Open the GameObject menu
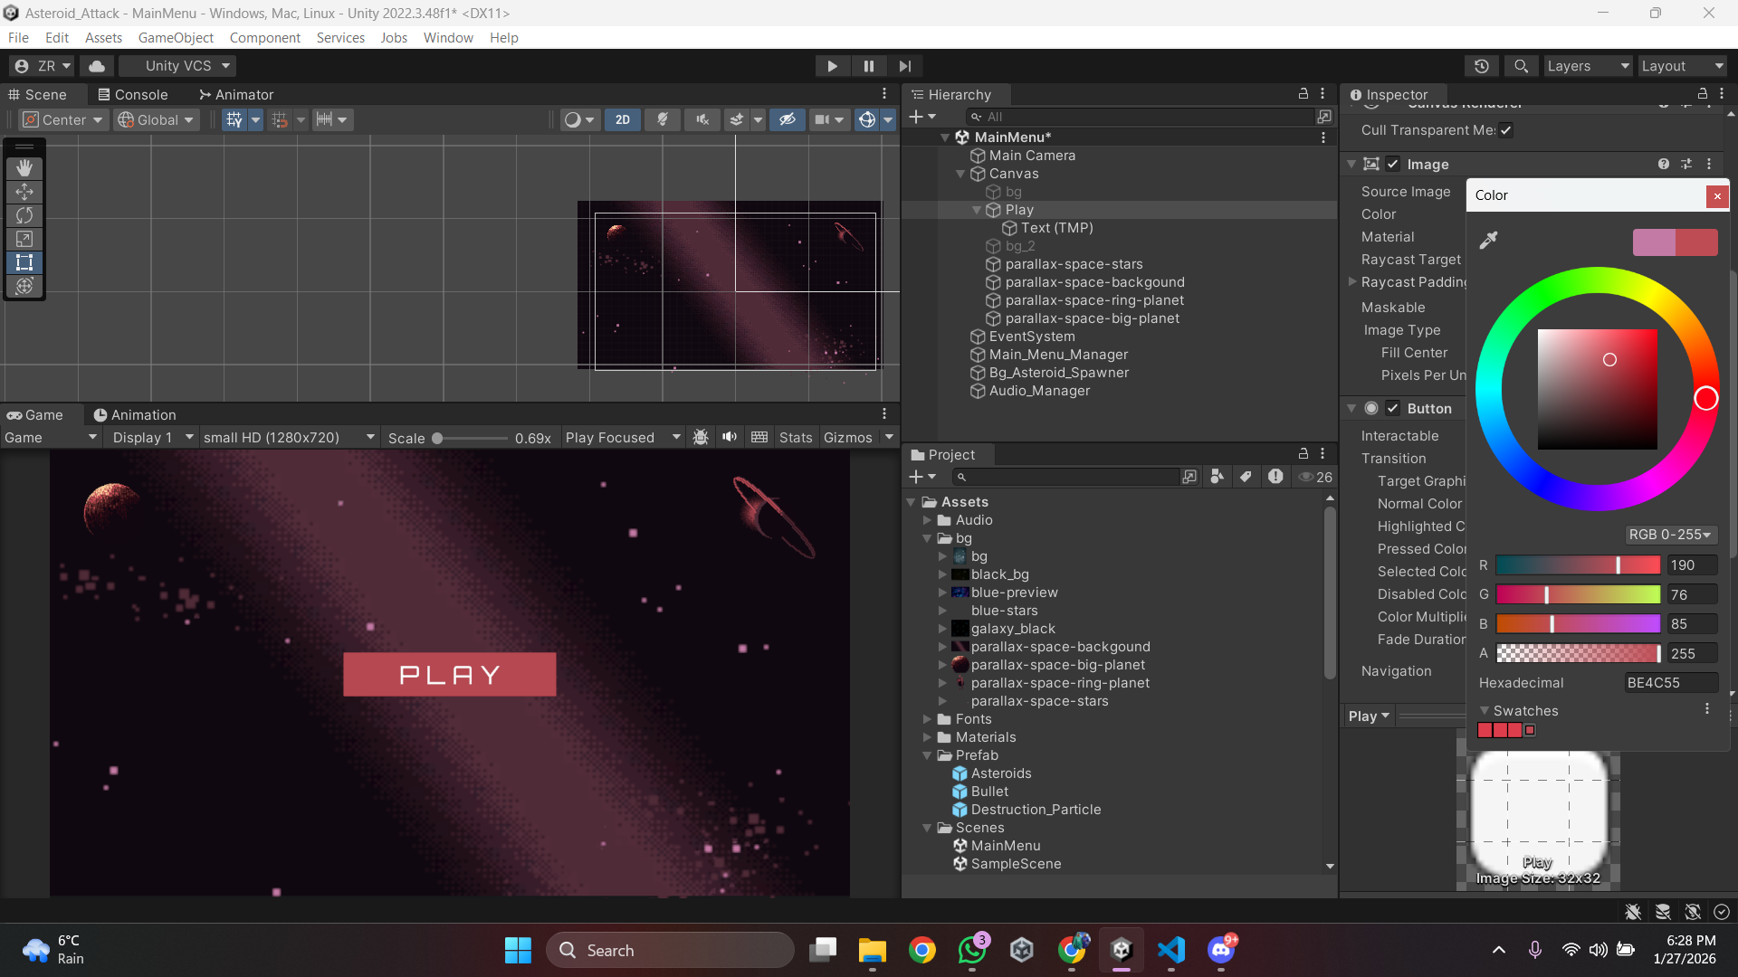 tap(176, 37)
